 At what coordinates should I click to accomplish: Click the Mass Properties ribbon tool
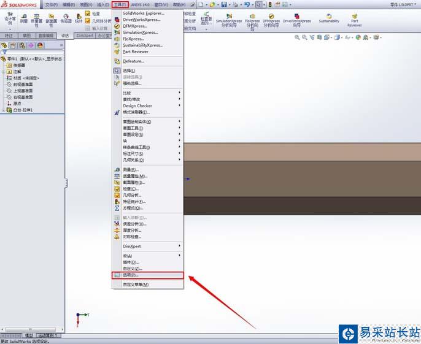[x=37, y=21]
